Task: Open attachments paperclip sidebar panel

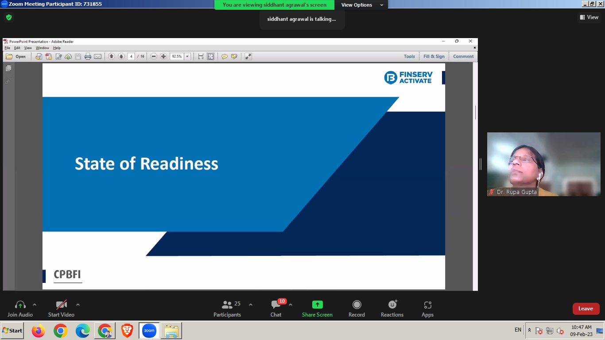Action: click(8, 81)
